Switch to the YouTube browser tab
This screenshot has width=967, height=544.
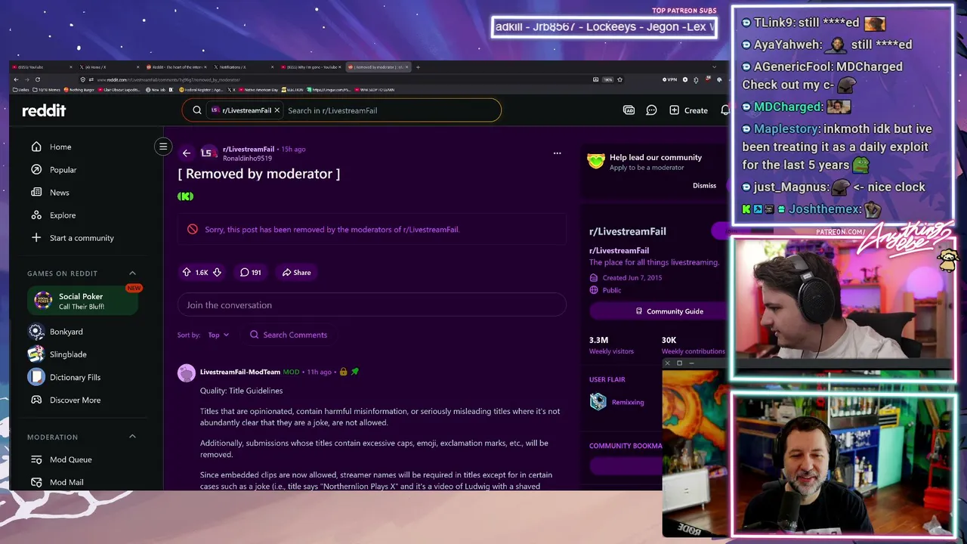coord(42,67)
